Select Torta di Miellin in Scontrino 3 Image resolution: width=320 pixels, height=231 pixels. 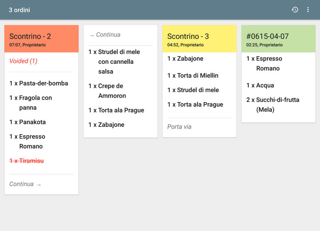193,75
